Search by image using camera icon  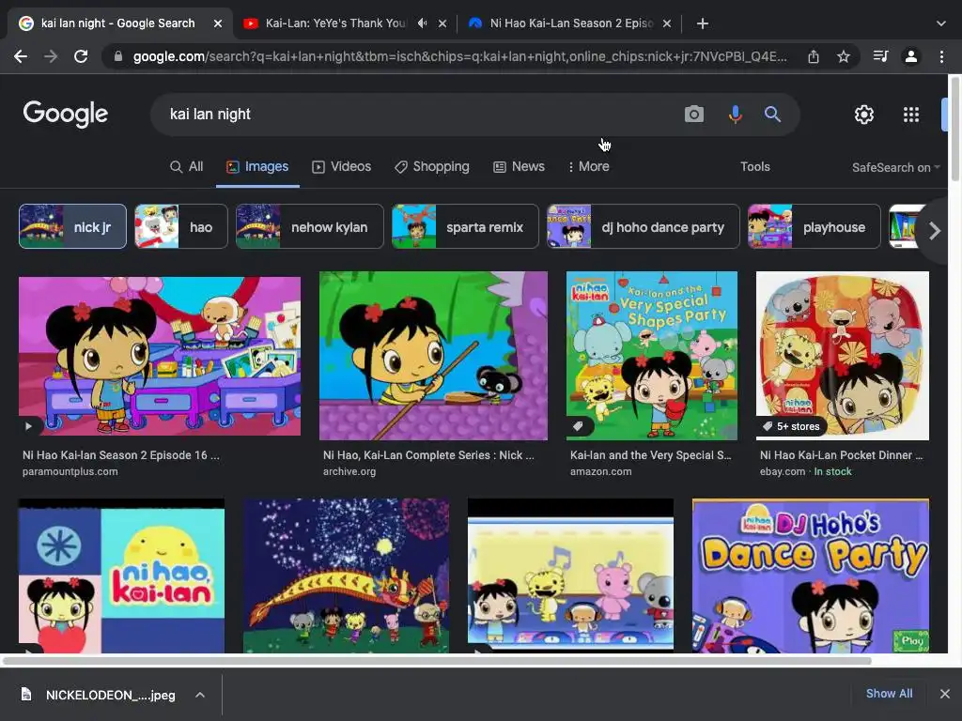(694, 114)
